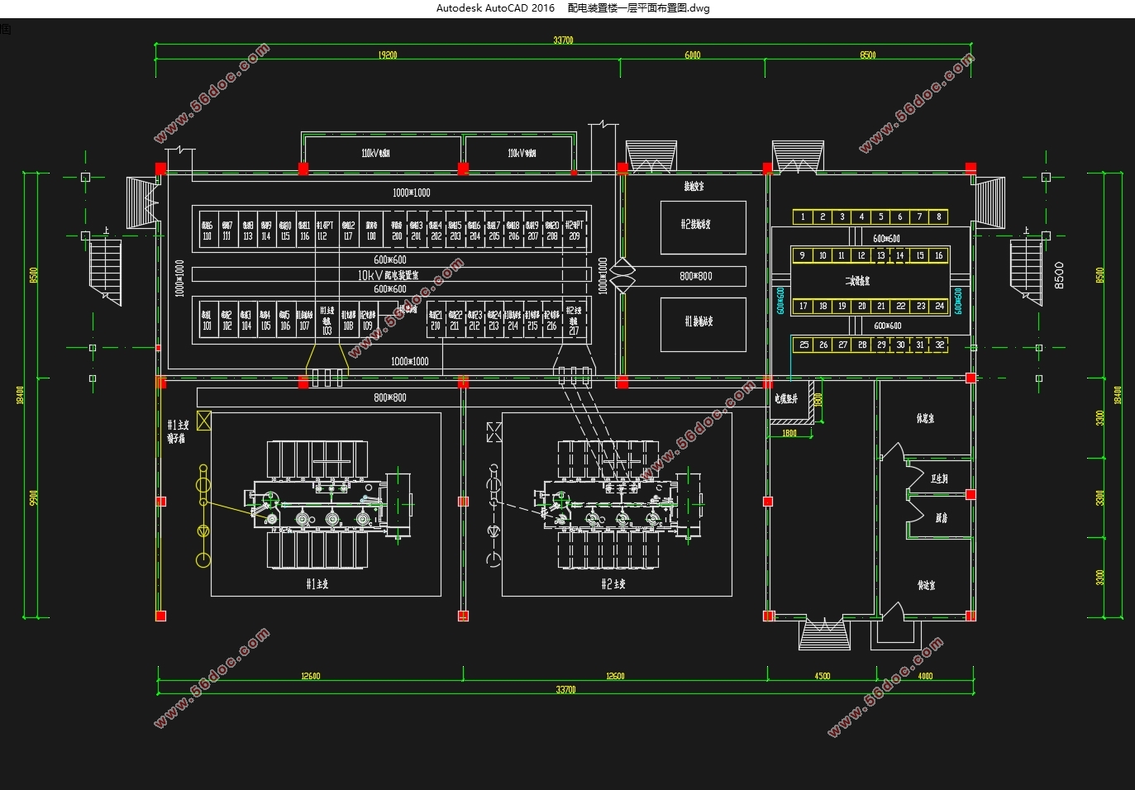Select the 600*600 label above 10kV title

tap(390, 259)
